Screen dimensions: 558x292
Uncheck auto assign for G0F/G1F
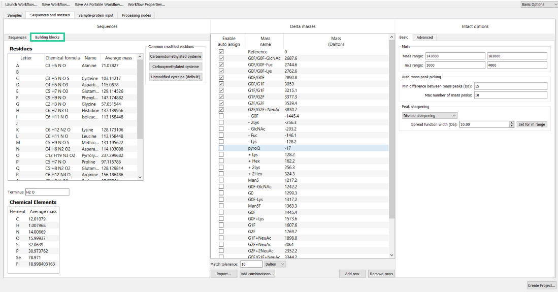(x=221, y=84)
